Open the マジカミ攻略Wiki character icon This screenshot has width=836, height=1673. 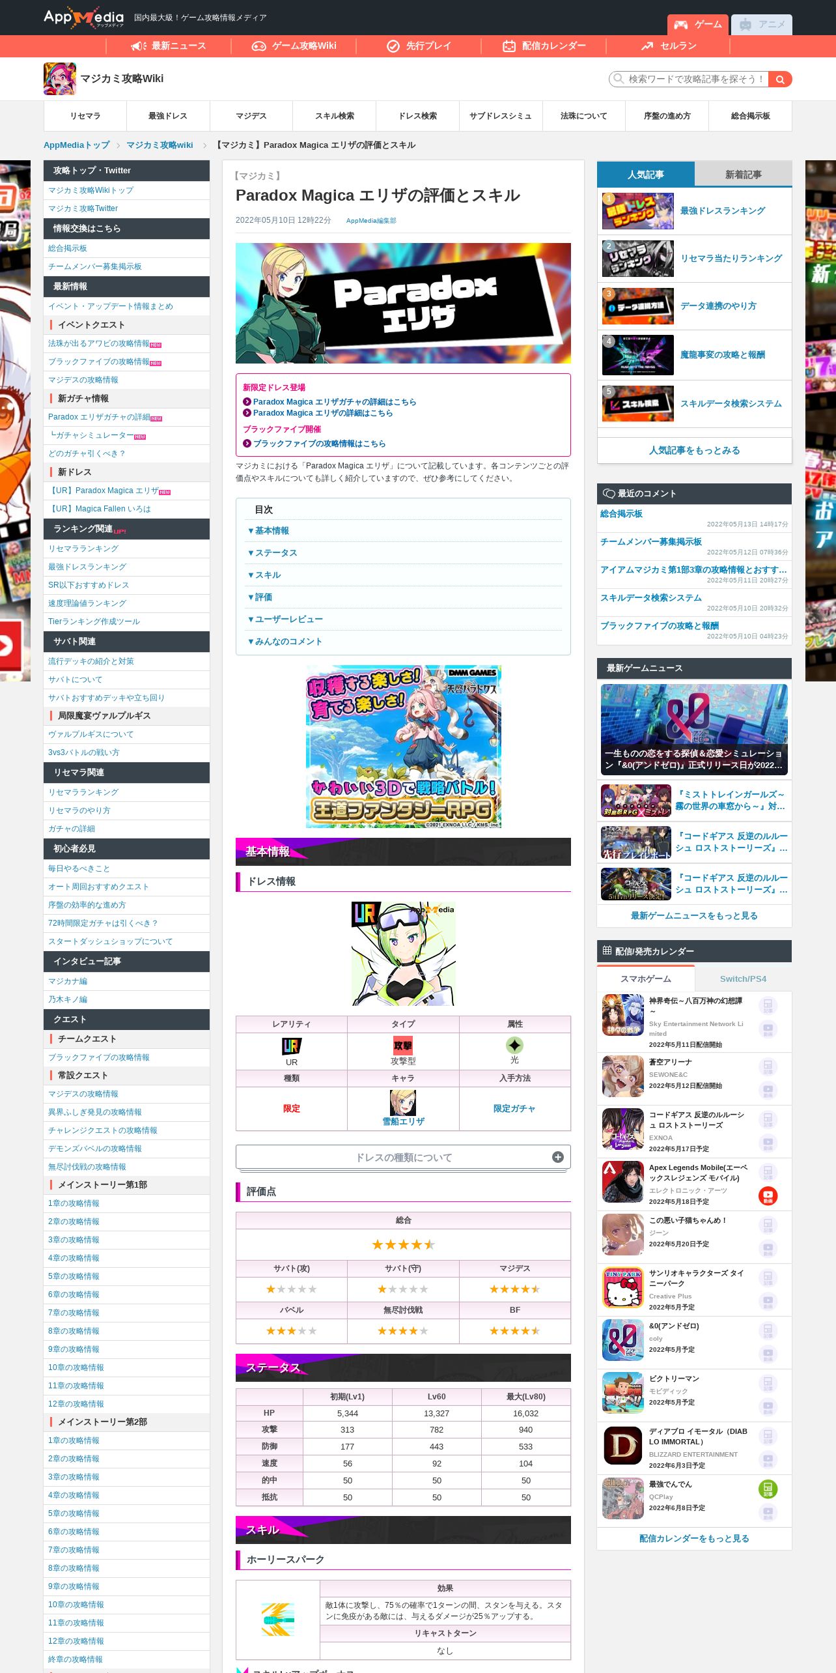click(x=60, y=79)
